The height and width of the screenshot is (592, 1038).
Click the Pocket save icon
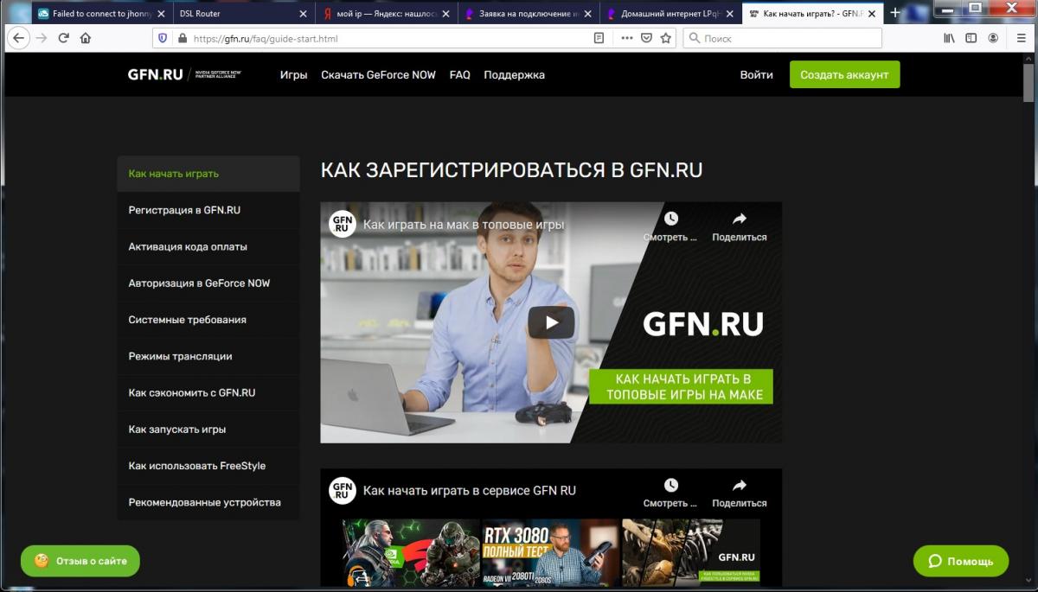click(646, 38)
